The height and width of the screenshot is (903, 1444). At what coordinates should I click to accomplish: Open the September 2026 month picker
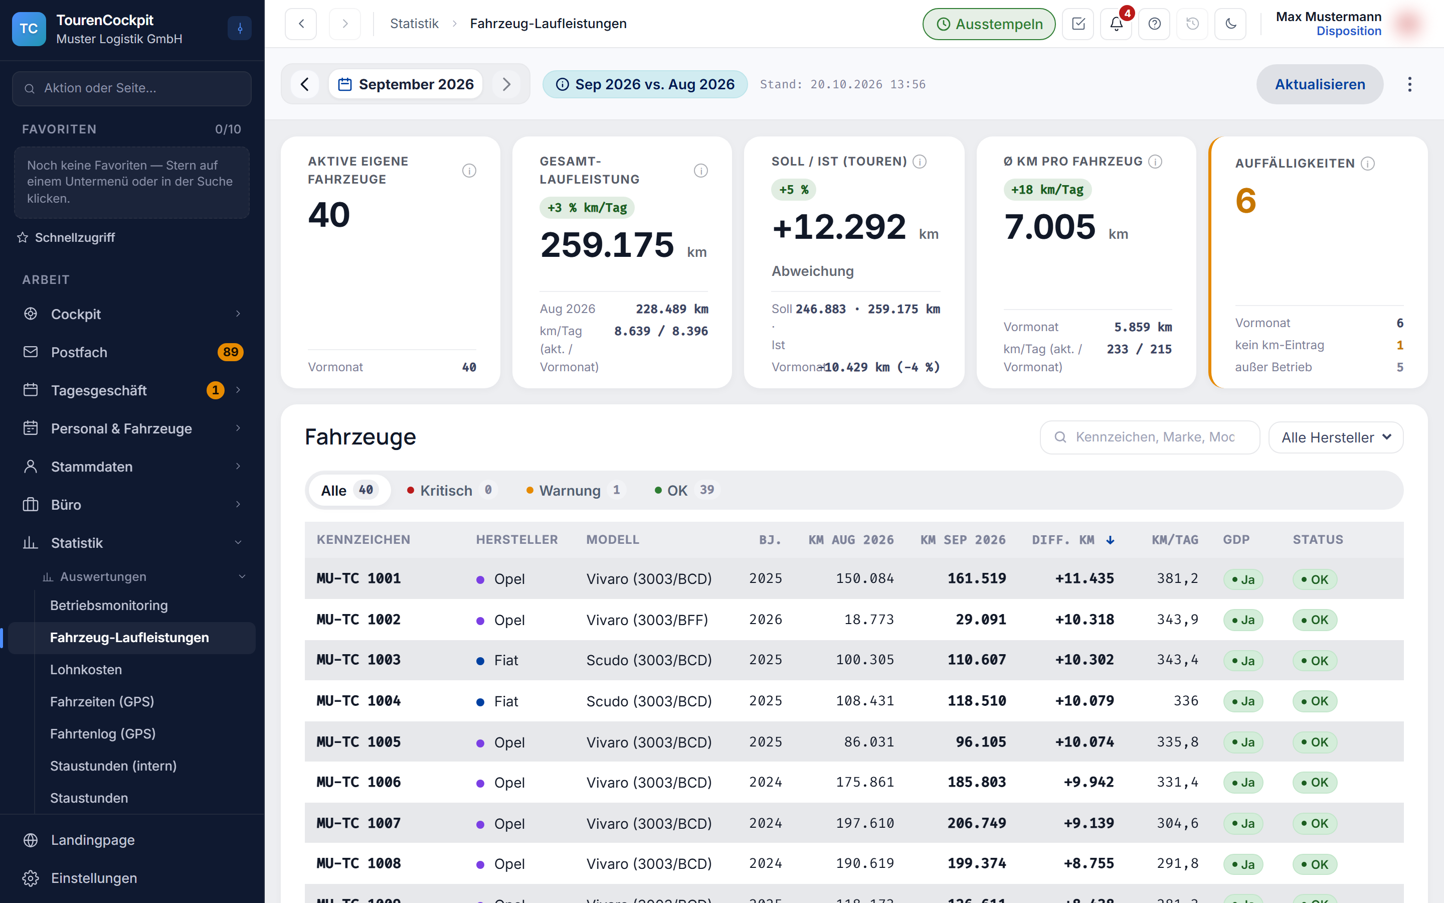pos(406,84)
